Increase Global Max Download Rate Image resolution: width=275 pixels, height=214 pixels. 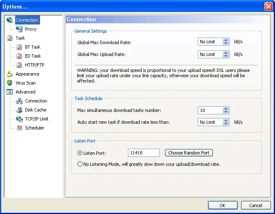(226, 40)
